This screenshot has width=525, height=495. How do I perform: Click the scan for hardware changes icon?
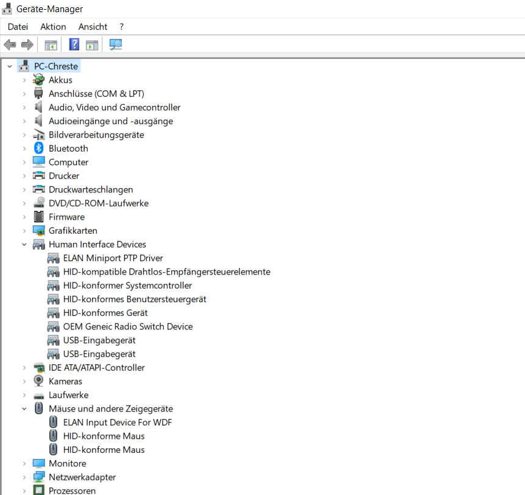116,44
